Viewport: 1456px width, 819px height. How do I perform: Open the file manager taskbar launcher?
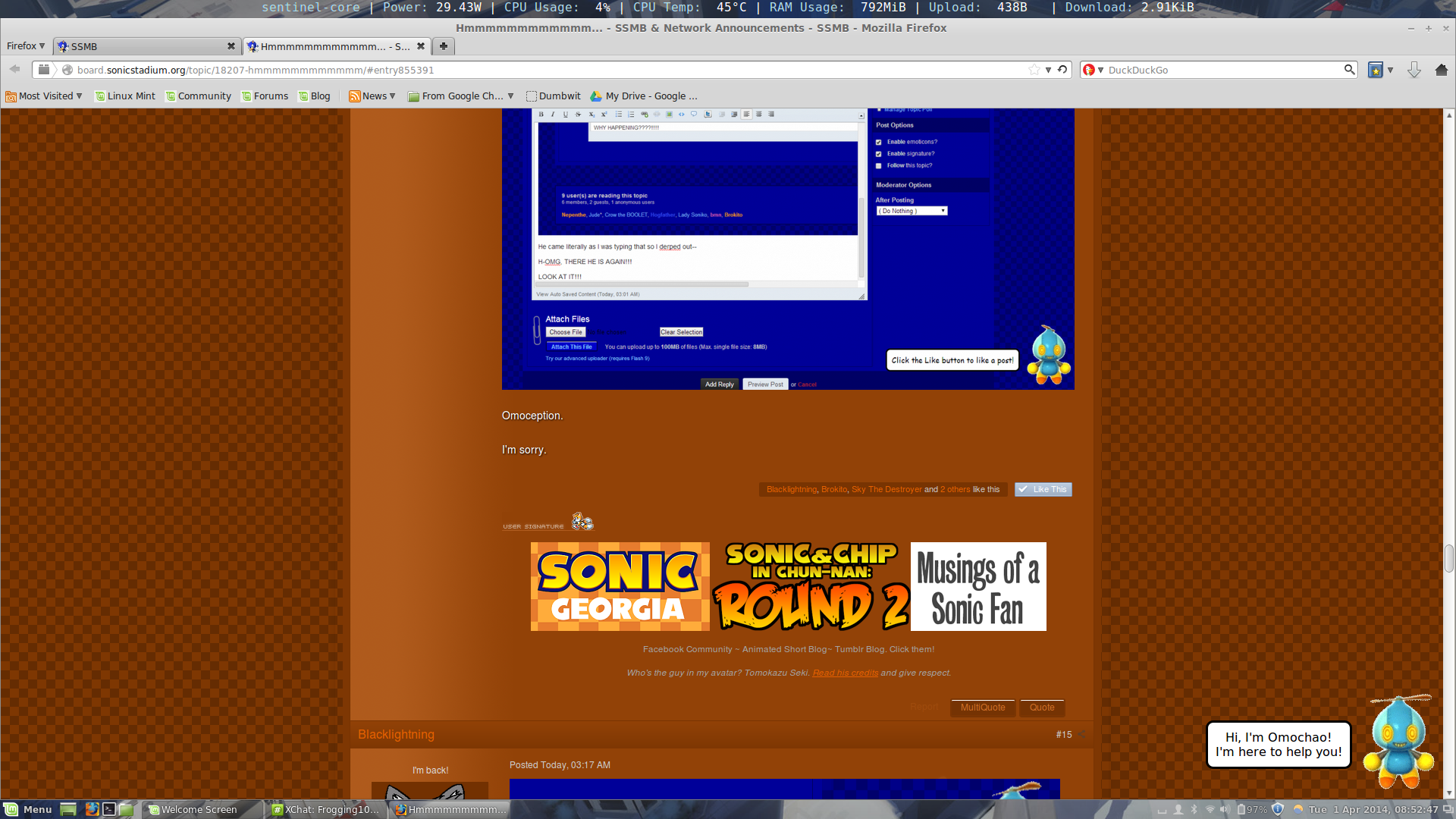click(x=127, y=809)
